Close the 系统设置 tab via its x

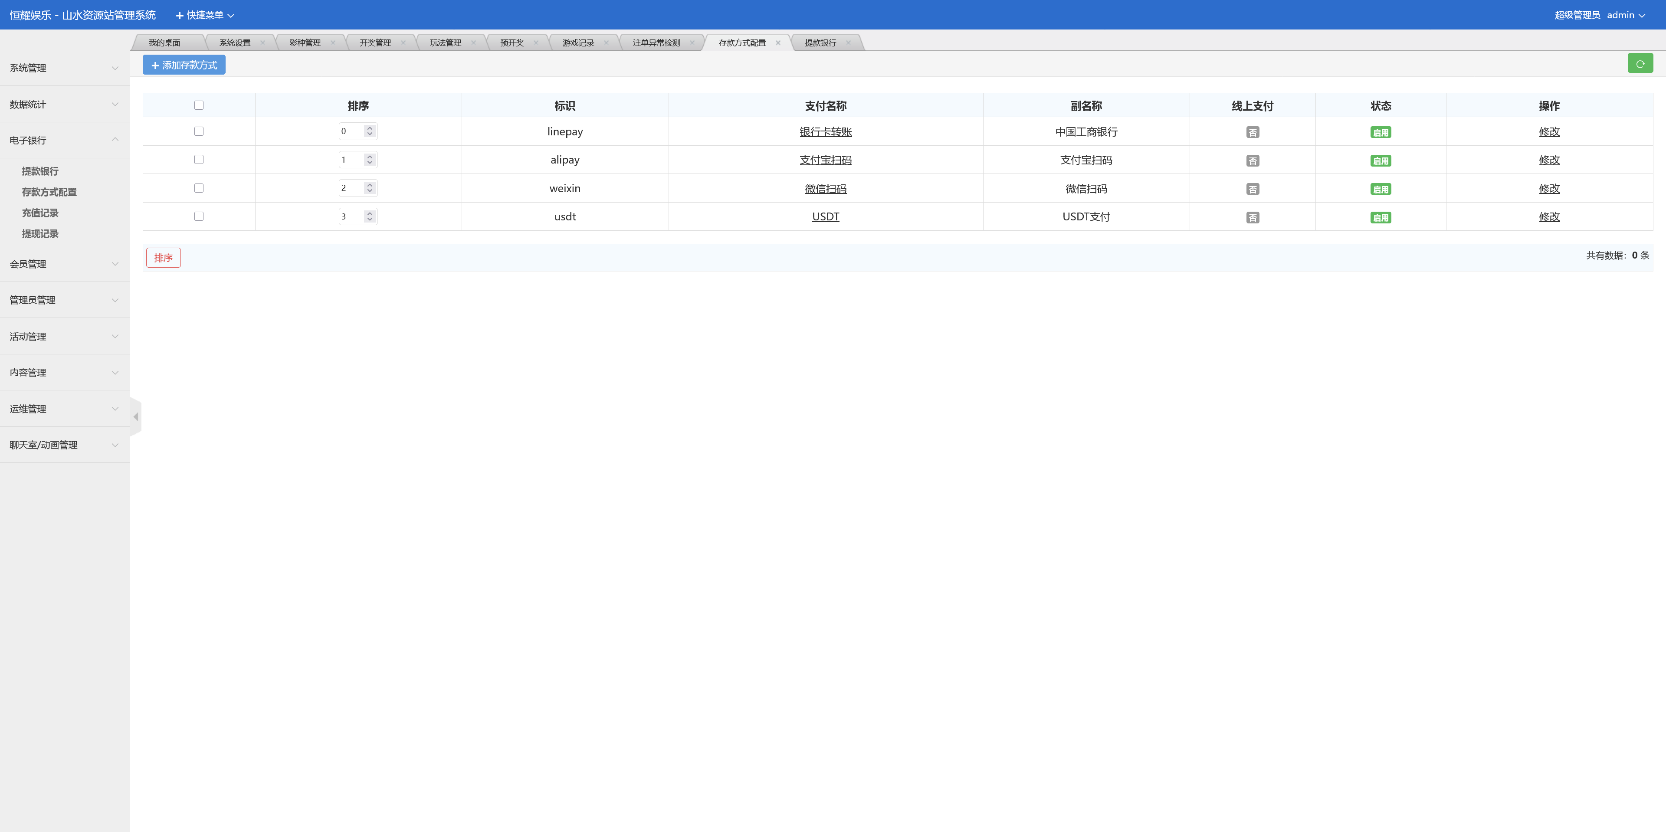point(262,43)
